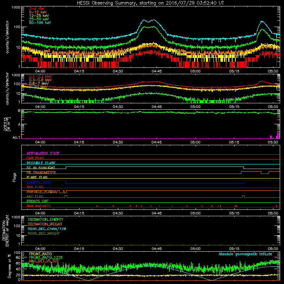Viewport: 284px width, 284px height.
Task: Click the 'B' level tick in the GOES panel
Action: (19, 111)
